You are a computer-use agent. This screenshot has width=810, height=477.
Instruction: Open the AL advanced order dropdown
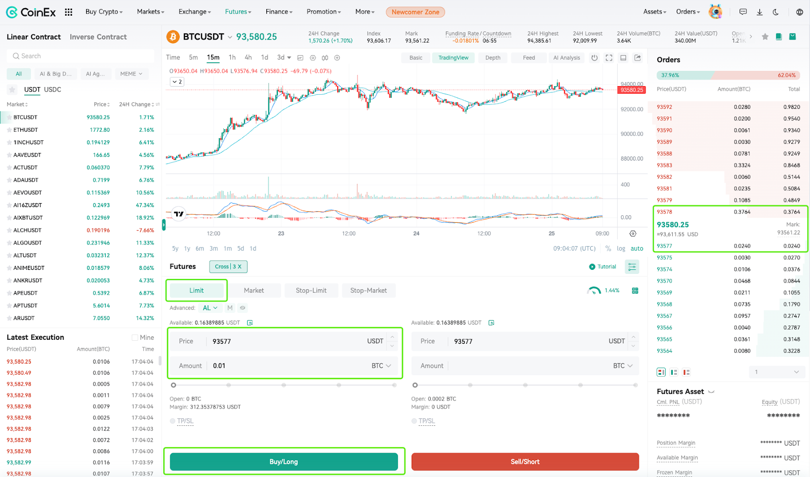210,308
